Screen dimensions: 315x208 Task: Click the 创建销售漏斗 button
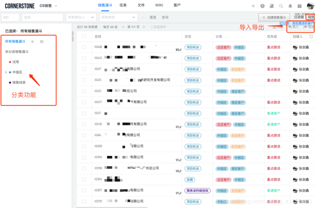[x=274, y=17]
